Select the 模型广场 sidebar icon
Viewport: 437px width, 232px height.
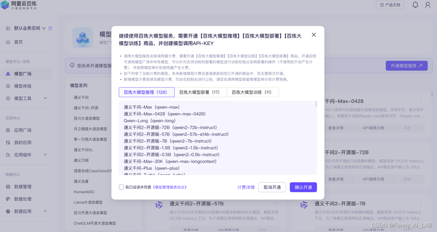pos(8,74)
